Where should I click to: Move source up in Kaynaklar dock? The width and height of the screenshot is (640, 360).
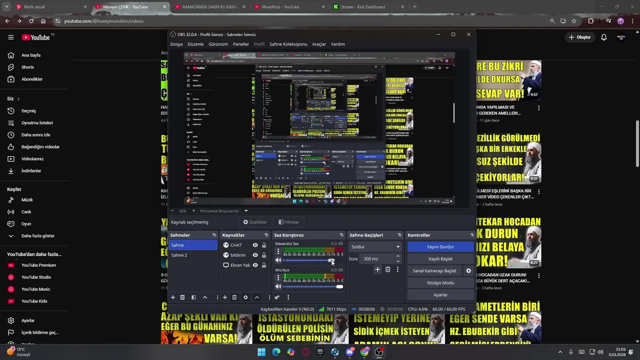[257, 297]
